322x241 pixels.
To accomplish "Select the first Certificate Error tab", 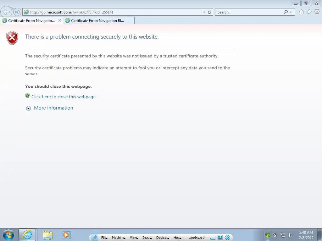I will [31, 20].
